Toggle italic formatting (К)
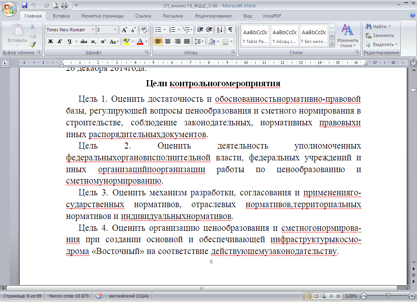The width and height of the screenshot is (417, 302). click(59, 42)
